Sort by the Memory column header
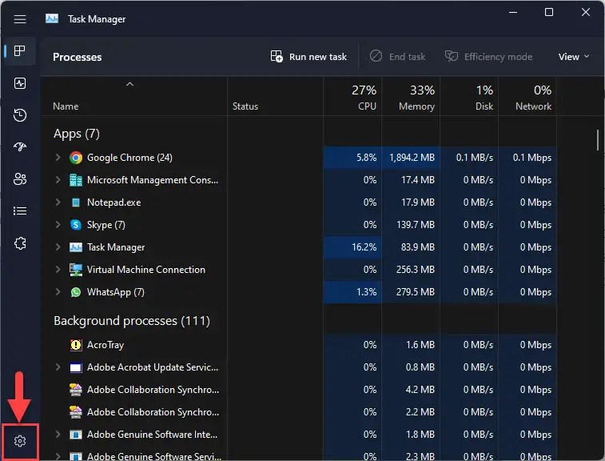 [411, 98]
